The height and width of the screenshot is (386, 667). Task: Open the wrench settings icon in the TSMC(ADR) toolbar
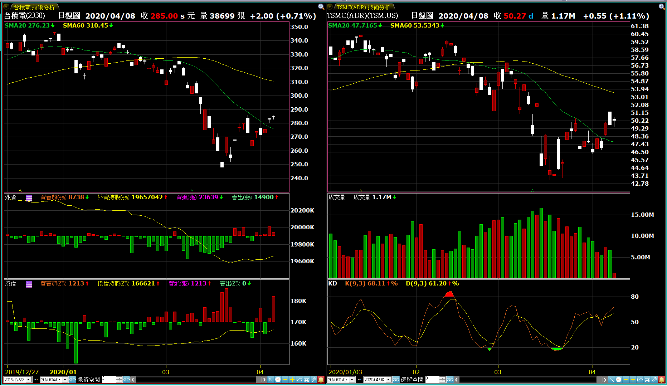[x=654, y=380]
